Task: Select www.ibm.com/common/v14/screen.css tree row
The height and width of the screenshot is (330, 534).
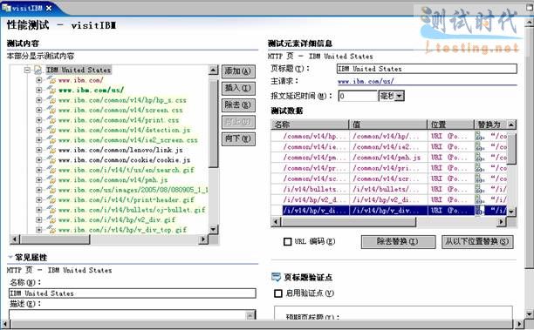Action: coord(120,110)
